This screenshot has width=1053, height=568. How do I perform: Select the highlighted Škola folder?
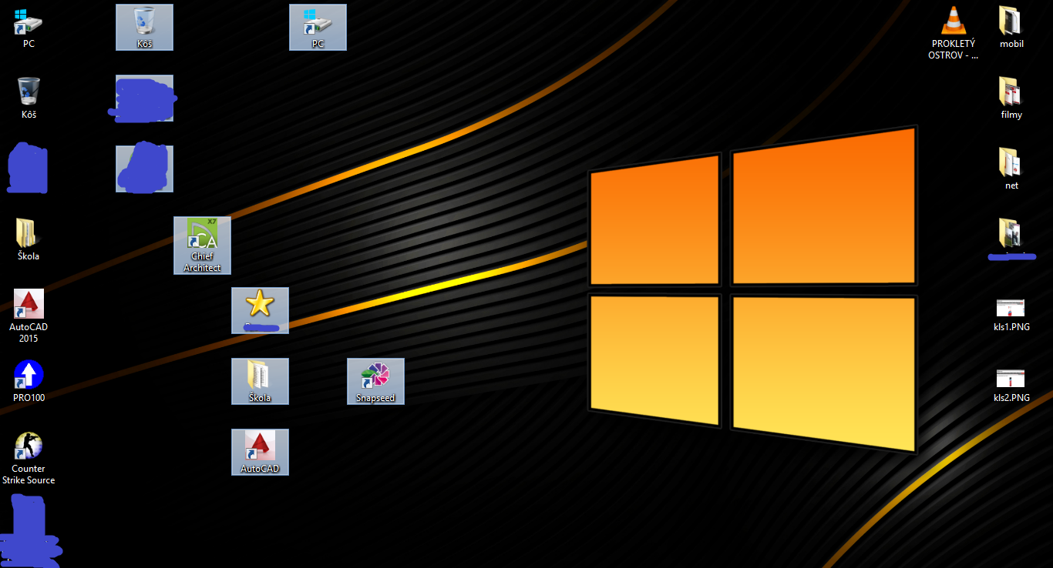pyautogui.click(x=260, y=381)
